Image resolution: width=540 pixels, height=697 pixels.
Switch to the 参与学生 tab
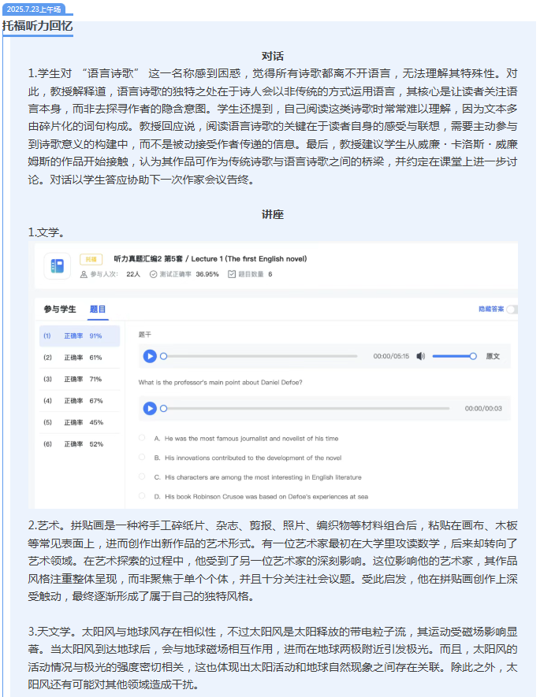[60, 309]
